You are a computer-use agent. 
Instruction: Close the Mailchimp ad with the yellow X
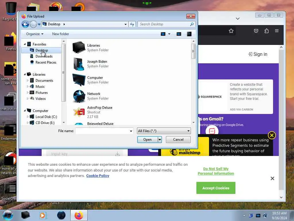pos(272,135)
